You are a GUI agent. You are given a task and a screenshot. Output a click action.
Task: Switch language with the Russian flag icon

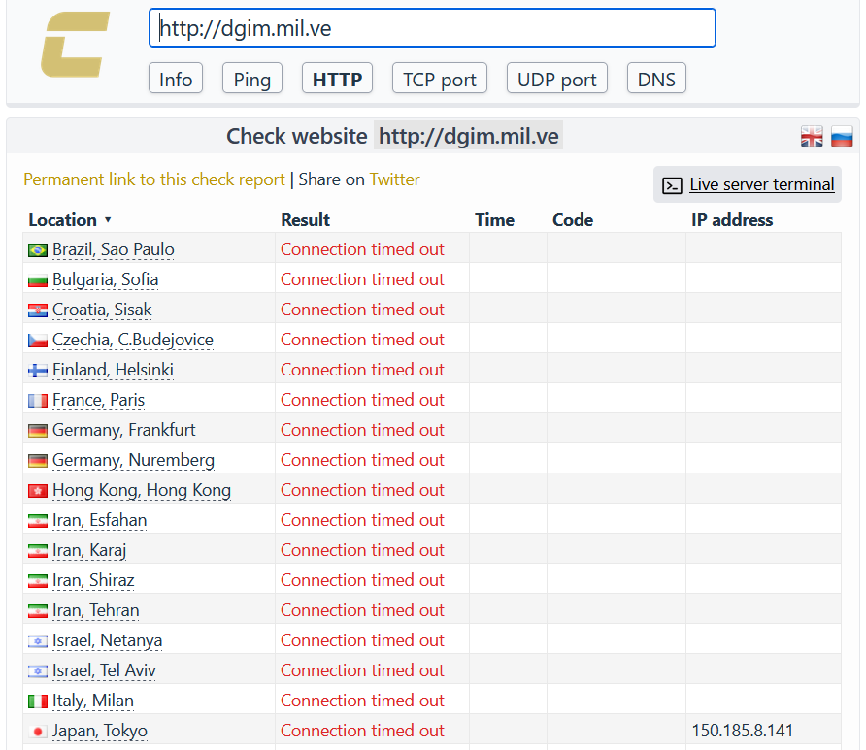pyautogui.click(x=842, y=136)
